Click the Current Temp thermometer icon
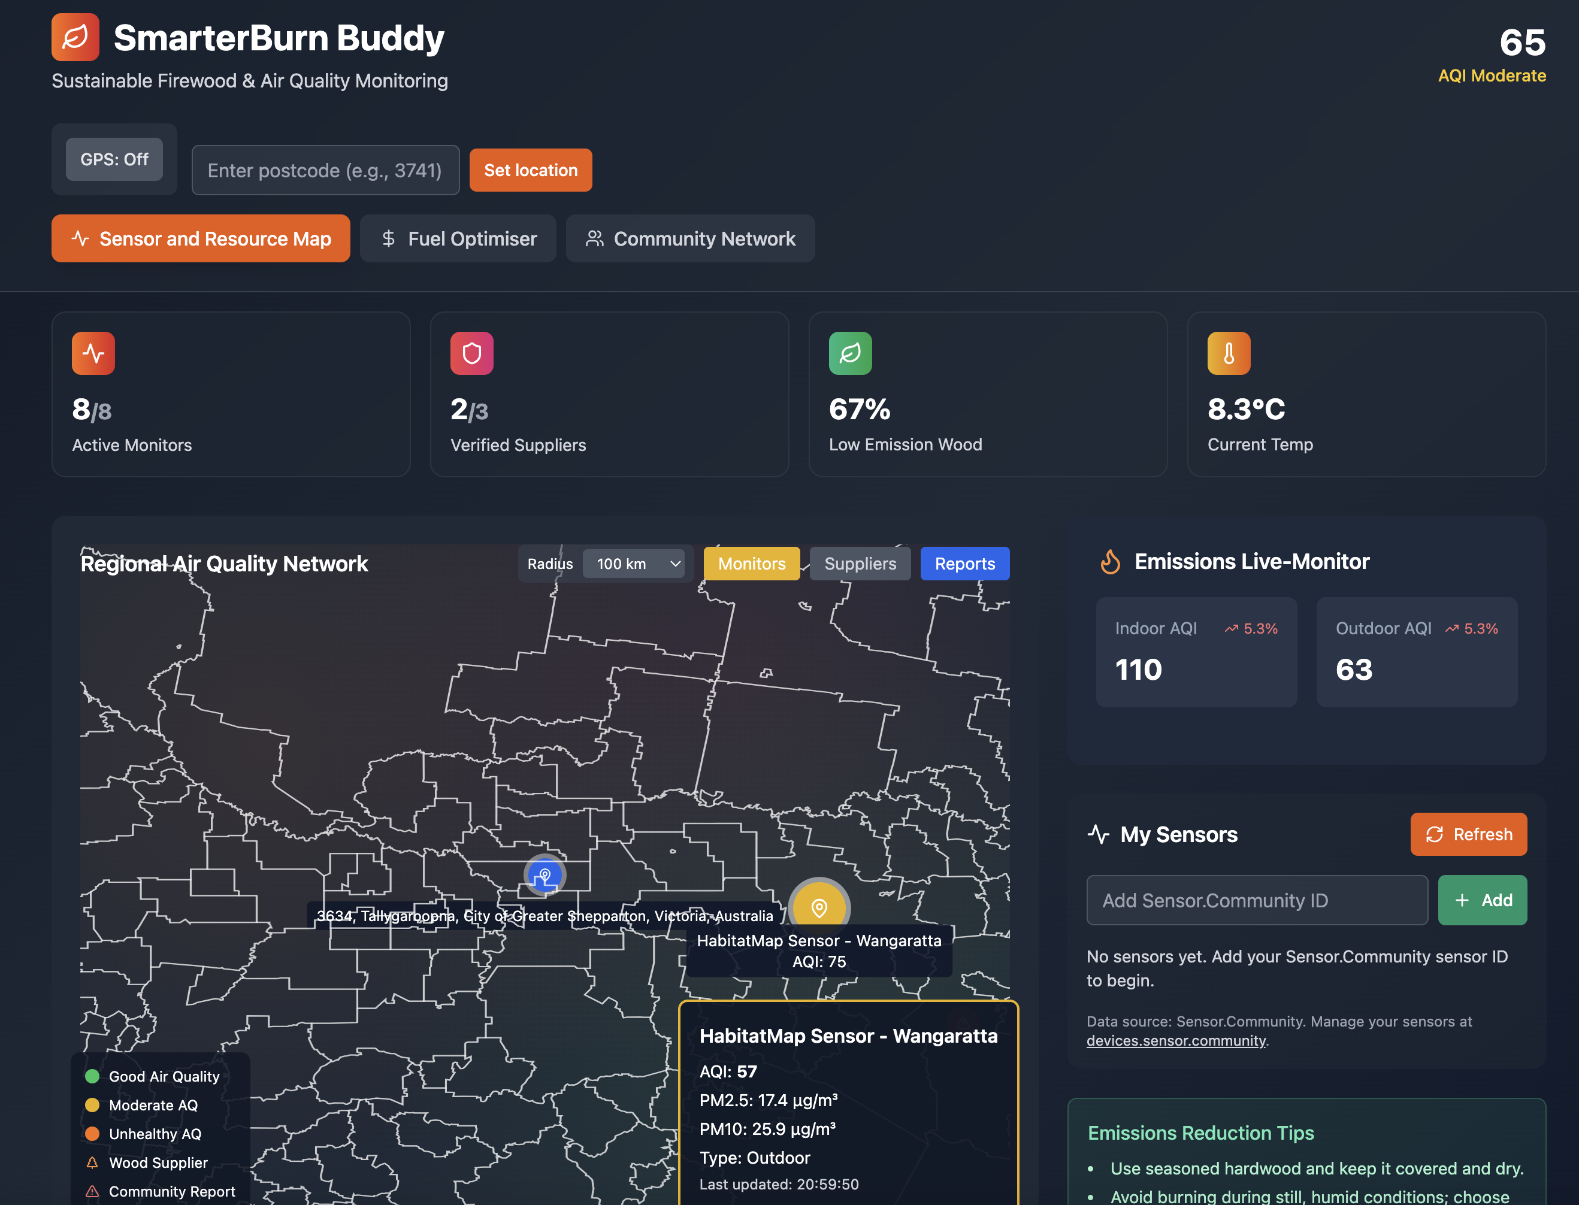 coord(1228,353)
